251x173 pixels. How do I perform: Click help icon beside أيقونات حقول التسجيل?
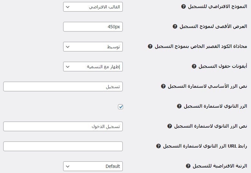click(194, 67)
